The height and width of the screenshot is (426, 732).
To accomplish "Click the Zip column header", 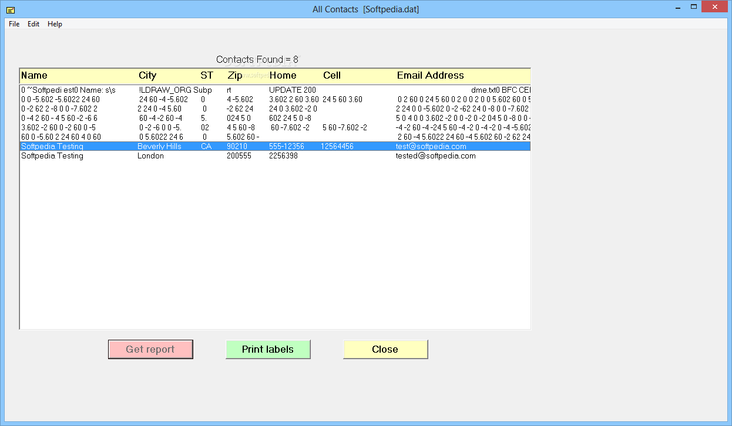I will 235,75.
